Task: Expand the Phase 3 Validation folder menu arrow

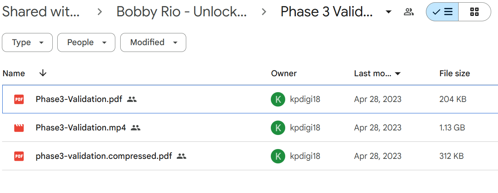Action: pyautogui.click(x=388, y=12)
